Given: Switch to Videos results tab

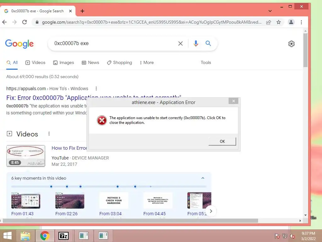Looking at the screenshot, I should tap(35, 63).
